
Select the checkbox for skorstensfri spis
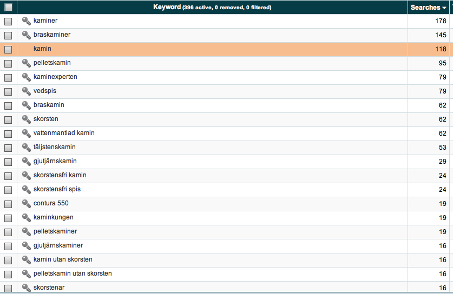coord(8,190)
